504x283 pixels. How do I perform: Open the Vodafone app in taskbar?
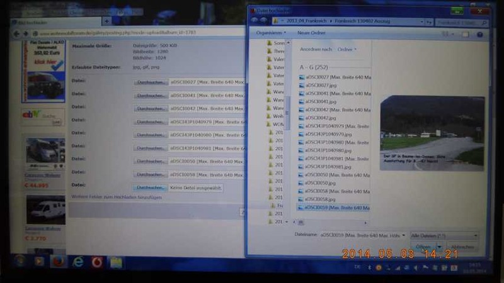coord(96,262)
